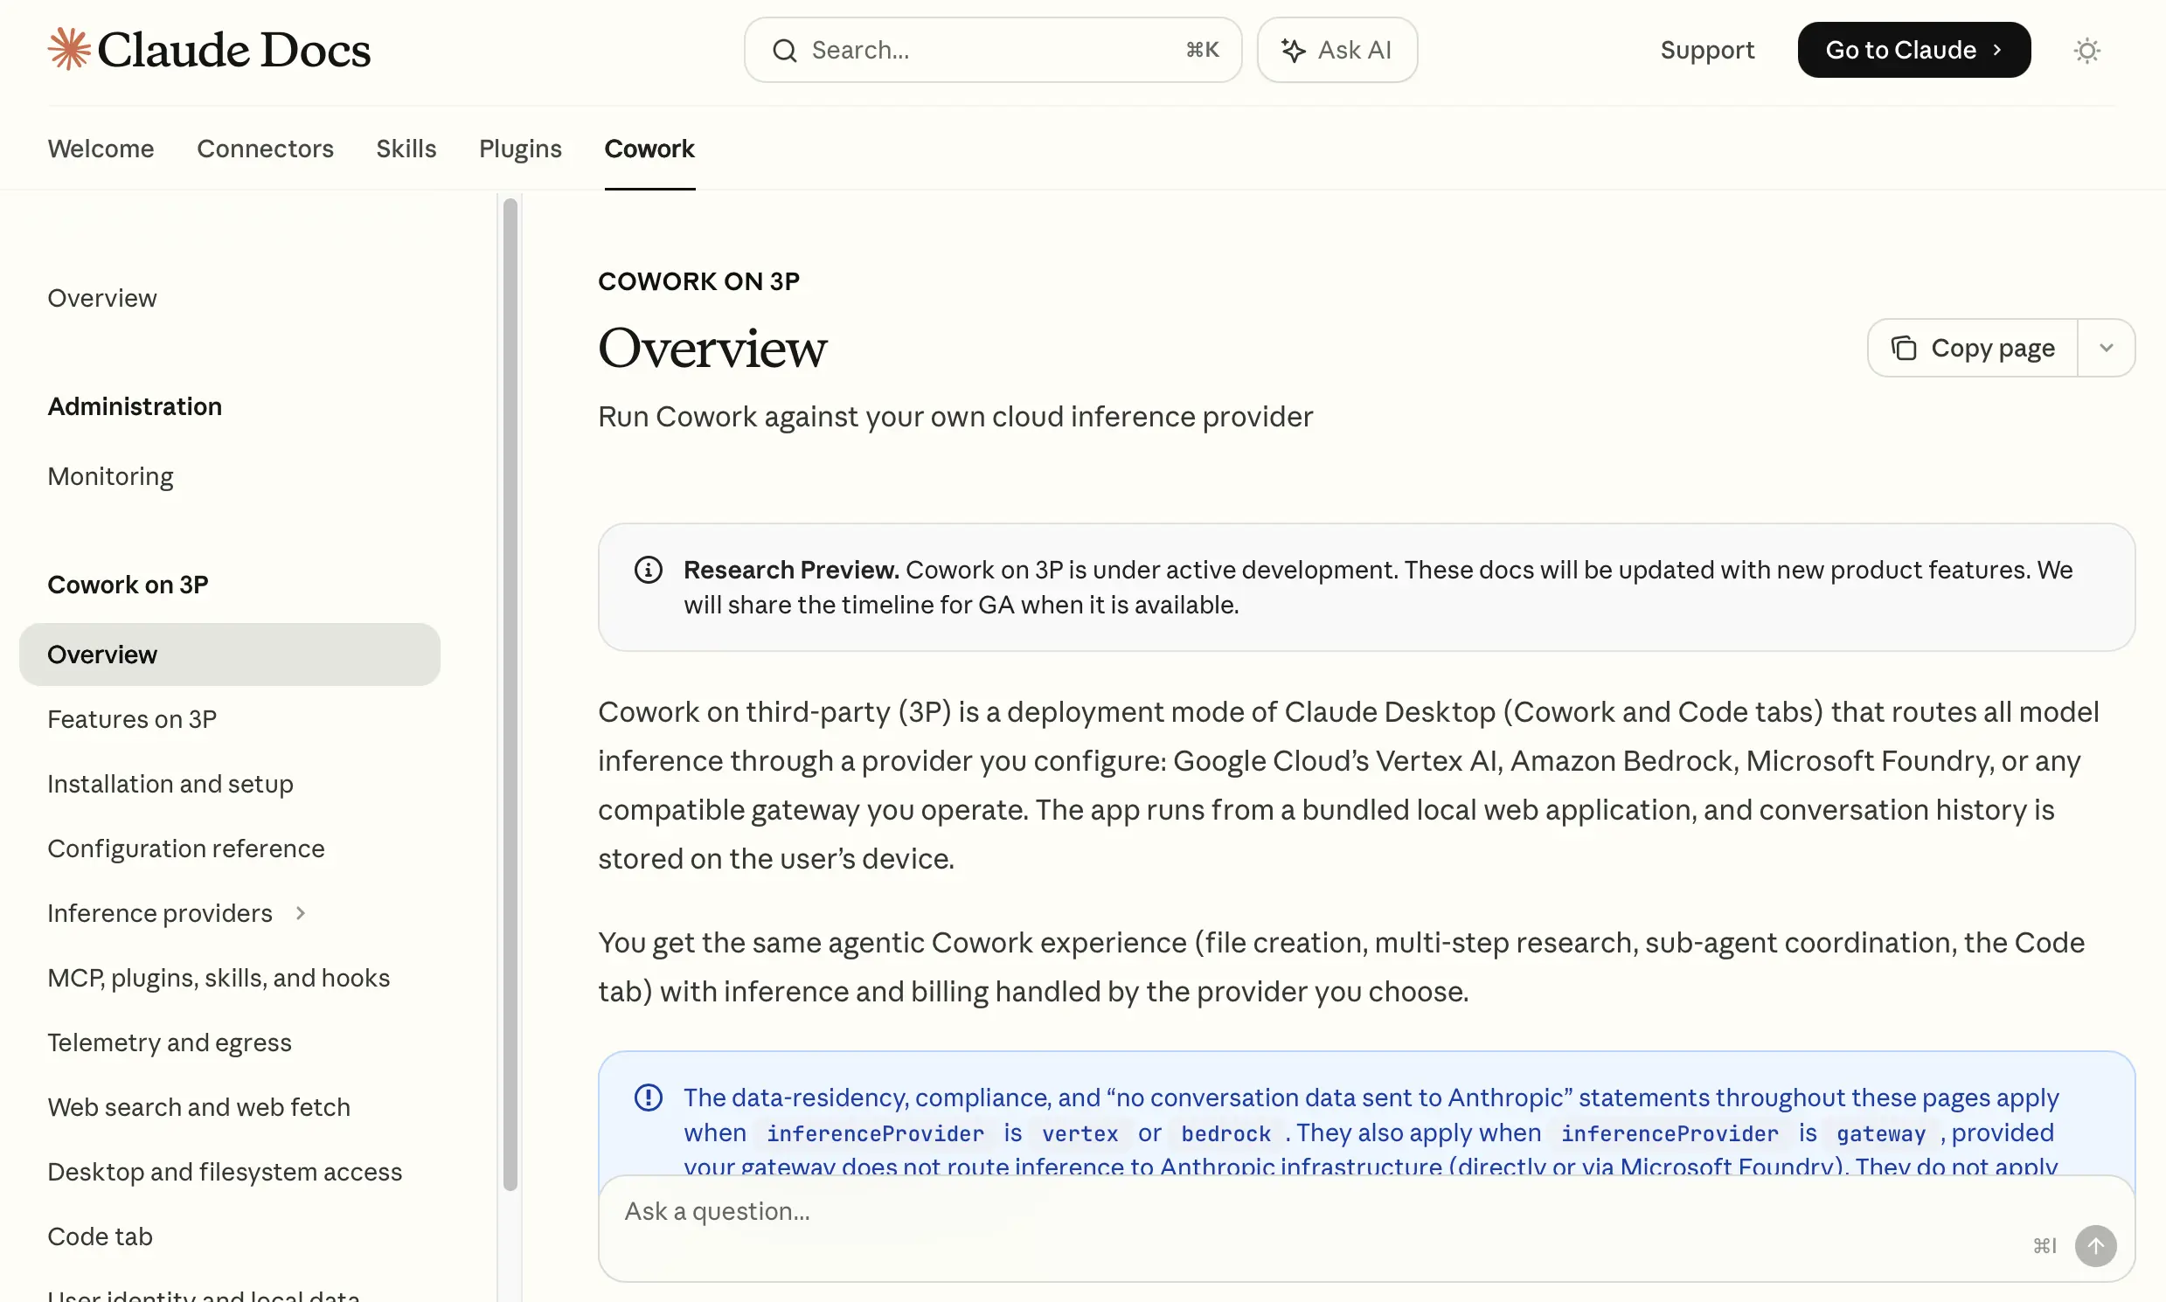
Task: Open Inference providers sidebar item
Action: 160,913
